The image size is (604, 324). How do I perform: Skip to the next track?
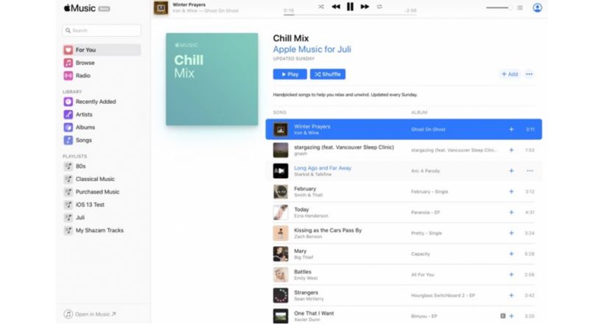(365, 7)
